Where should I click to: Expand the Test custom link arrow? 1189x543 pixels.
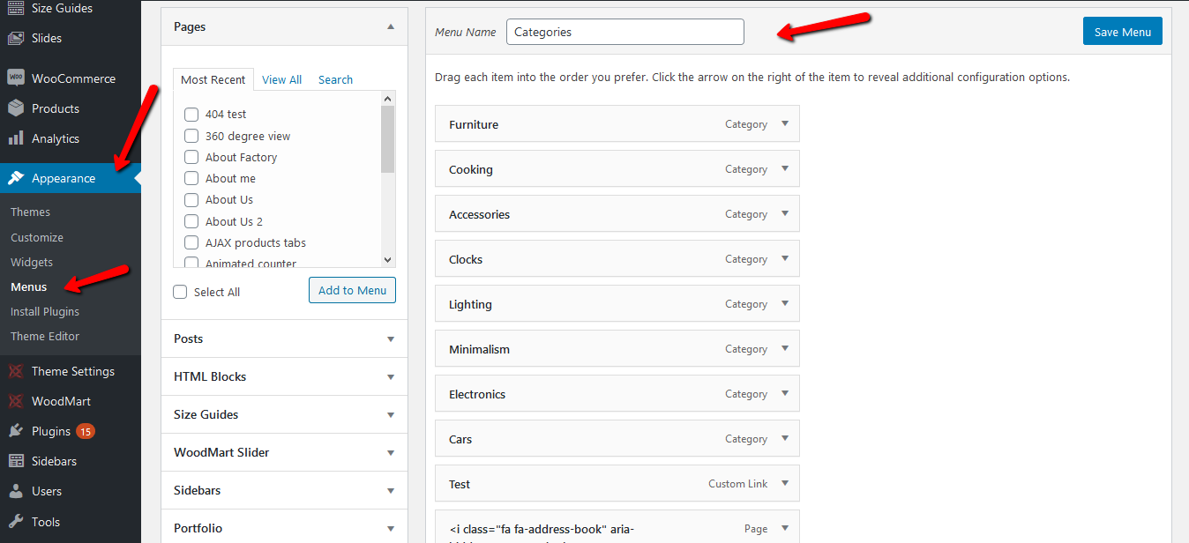(x=785, y=484)
